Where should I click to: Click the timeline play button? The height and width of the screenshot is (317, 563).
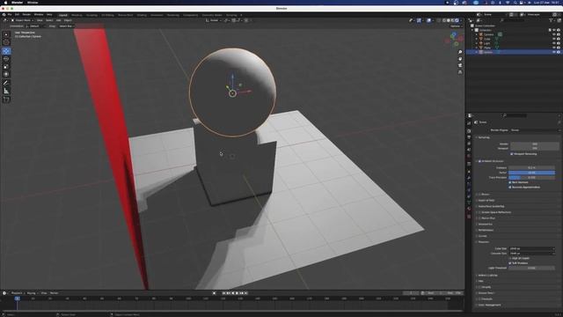coord(237,293)
